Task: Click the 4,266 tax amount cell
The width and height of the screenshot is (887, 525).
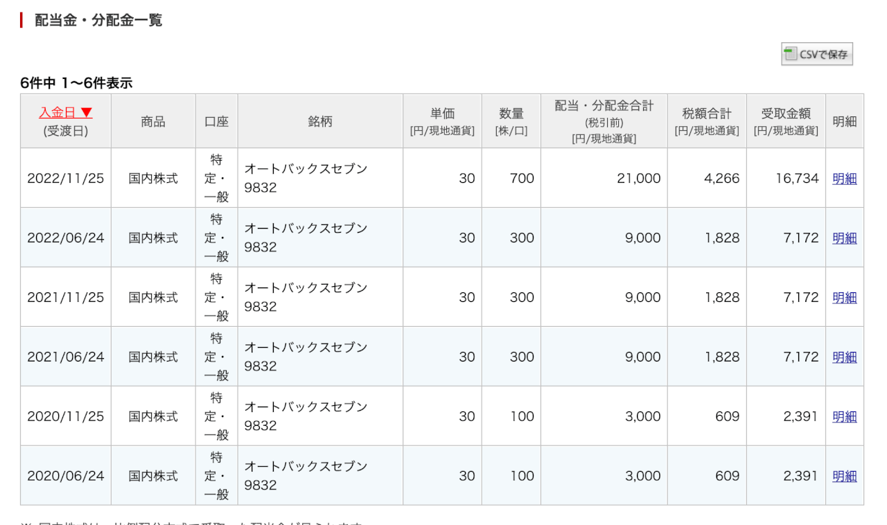Action: (721, 179)
